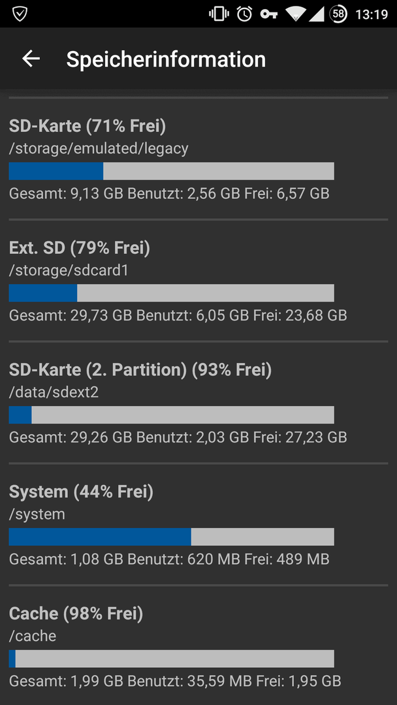Click the /storage/emulated/legacy usage bar
The width and height of the screenshot is (397, 705).
[171, 171]
